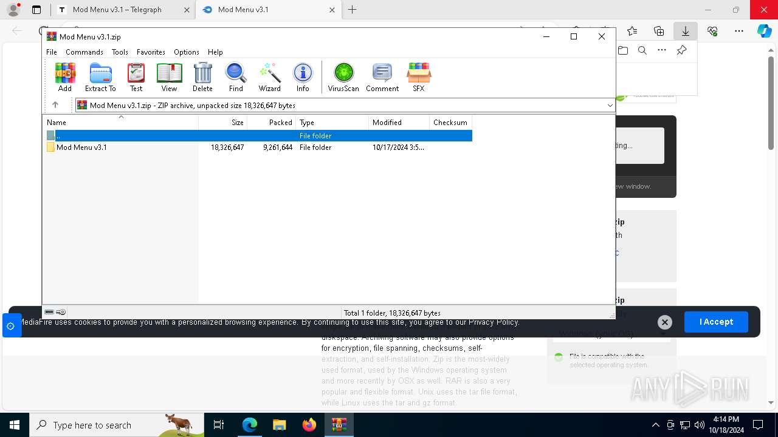Open the Edge collections icon
Screen dimensions: 778x437
pos(659,31)
